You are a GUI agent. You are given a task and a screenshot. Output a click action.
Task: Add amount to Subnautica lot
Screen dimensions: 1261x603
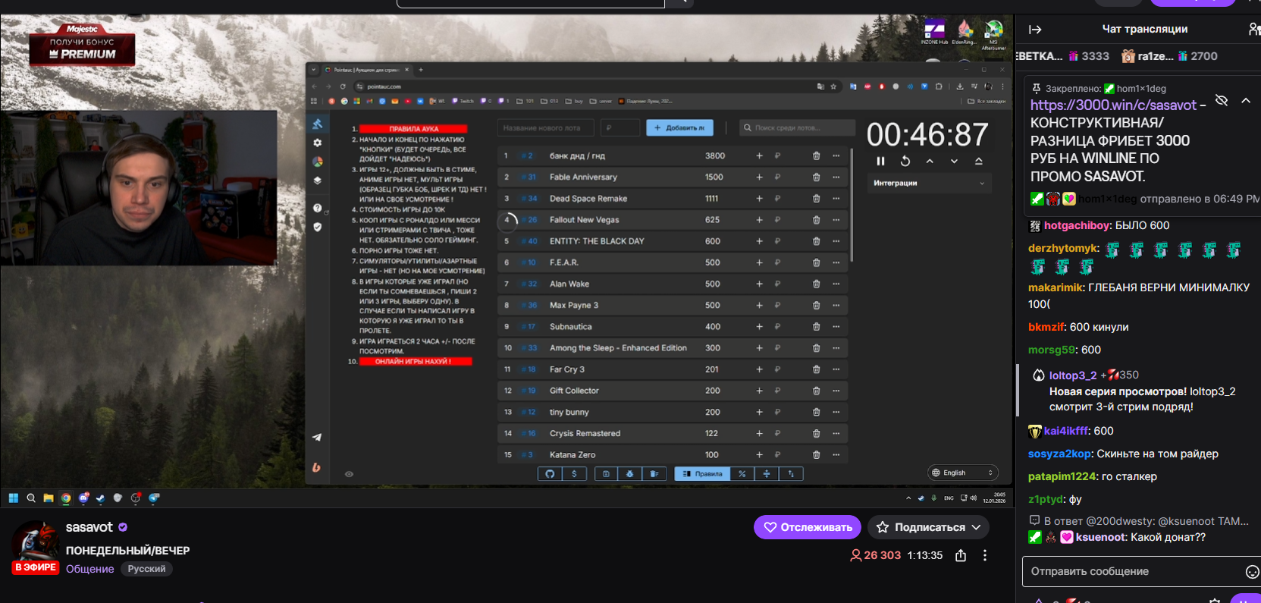click(x=759, y=326)
